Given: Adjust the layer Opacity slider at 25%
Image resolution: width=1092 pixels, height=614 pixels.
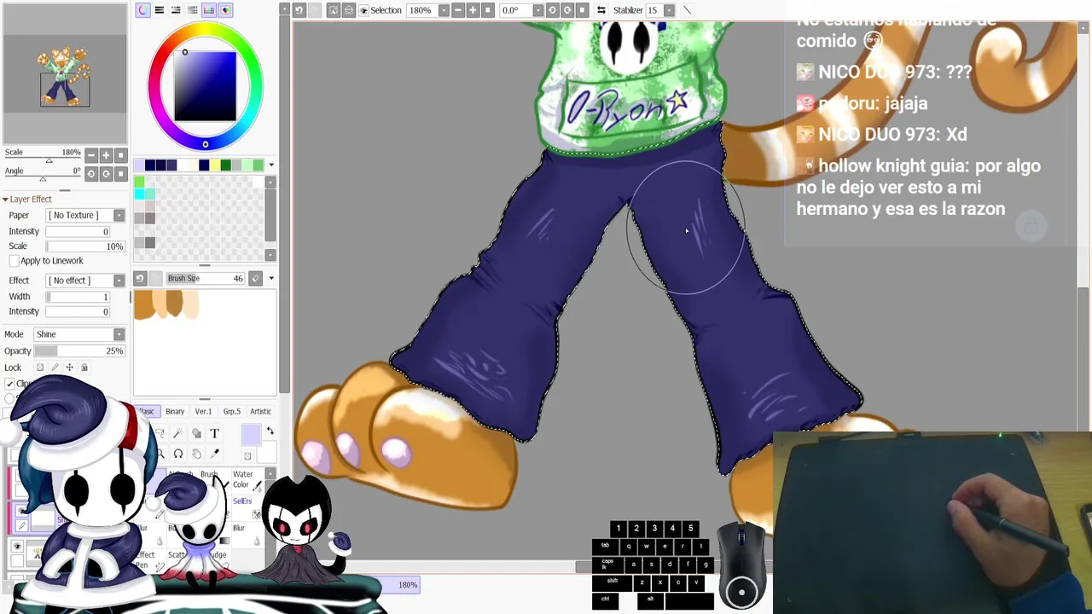Looking at the screenshot, I should (x=79, y=351).
